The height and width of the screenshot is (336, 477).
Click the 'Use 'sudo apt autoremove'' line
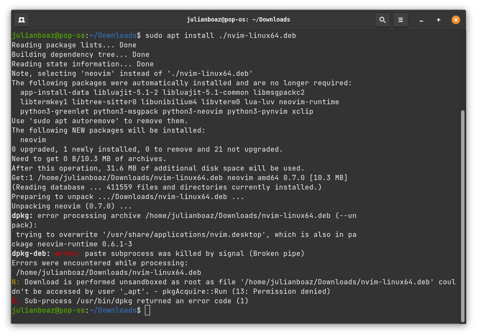[x=100, y=121]
